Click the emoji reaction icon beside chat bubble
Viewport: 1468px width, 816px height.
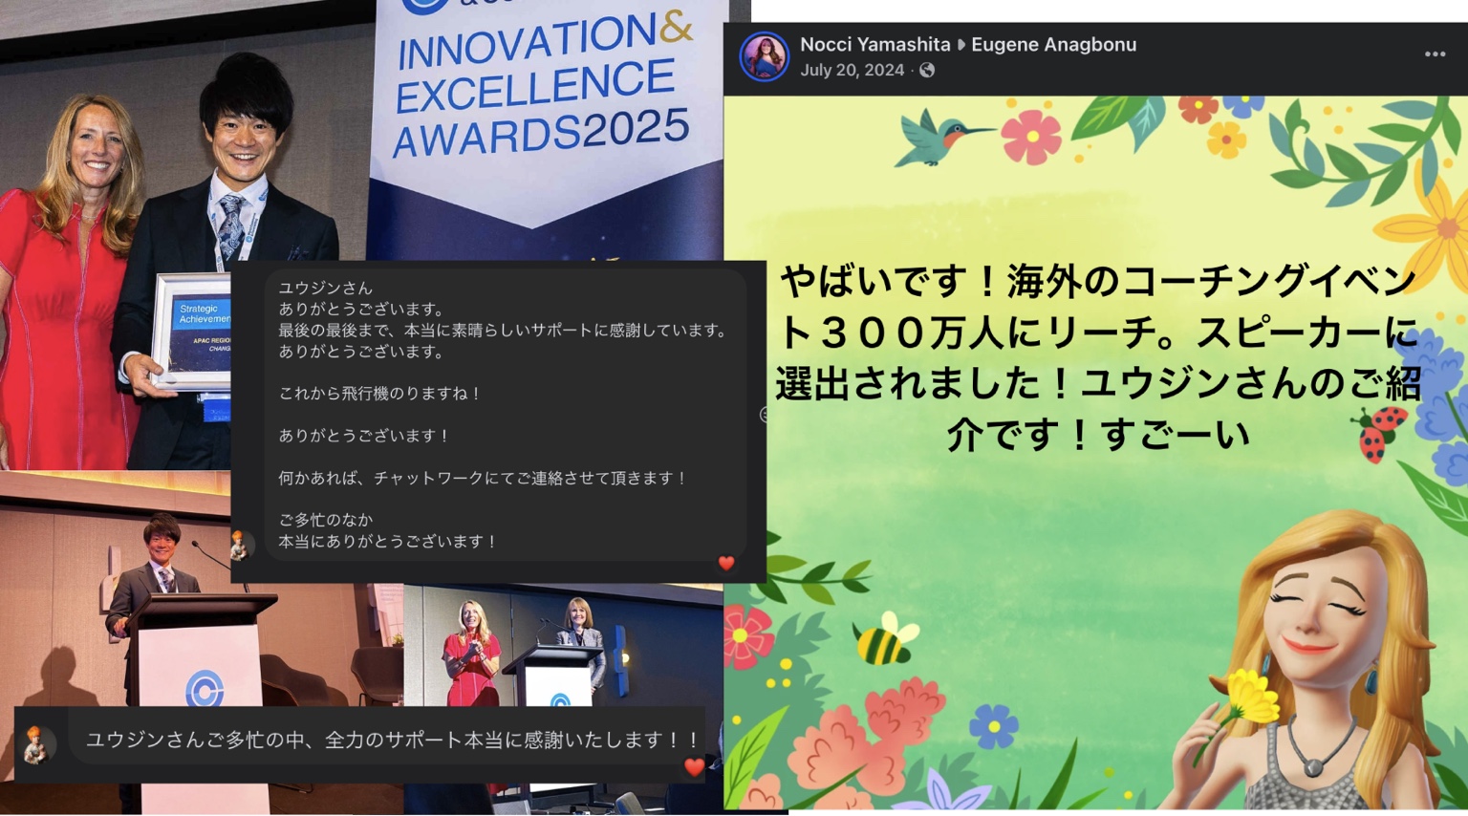pyautogui.click(x=763, y=415)
